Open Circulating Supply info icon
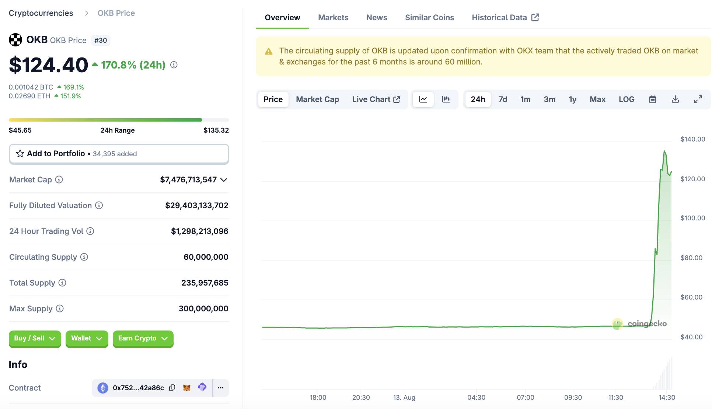The image size is (712, 409). [84, 257]
